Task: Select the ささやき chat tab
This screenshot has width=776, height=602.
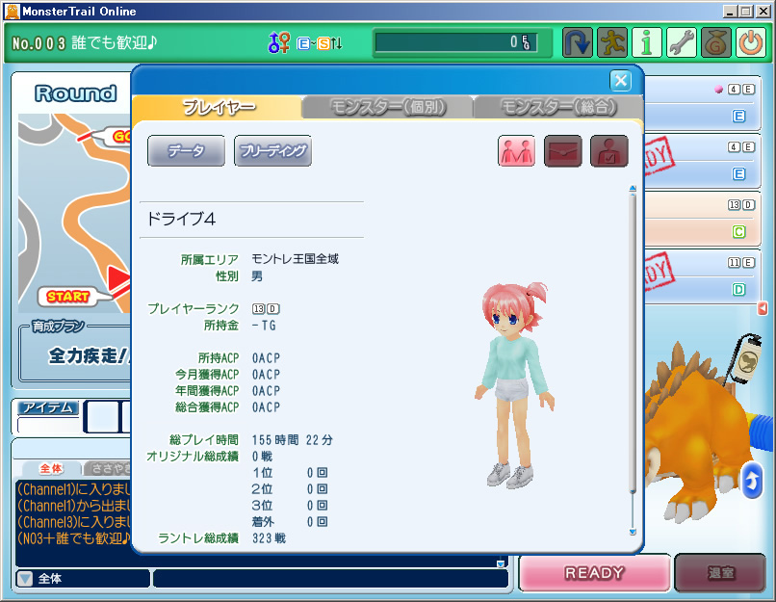Action: pos(108,468)
